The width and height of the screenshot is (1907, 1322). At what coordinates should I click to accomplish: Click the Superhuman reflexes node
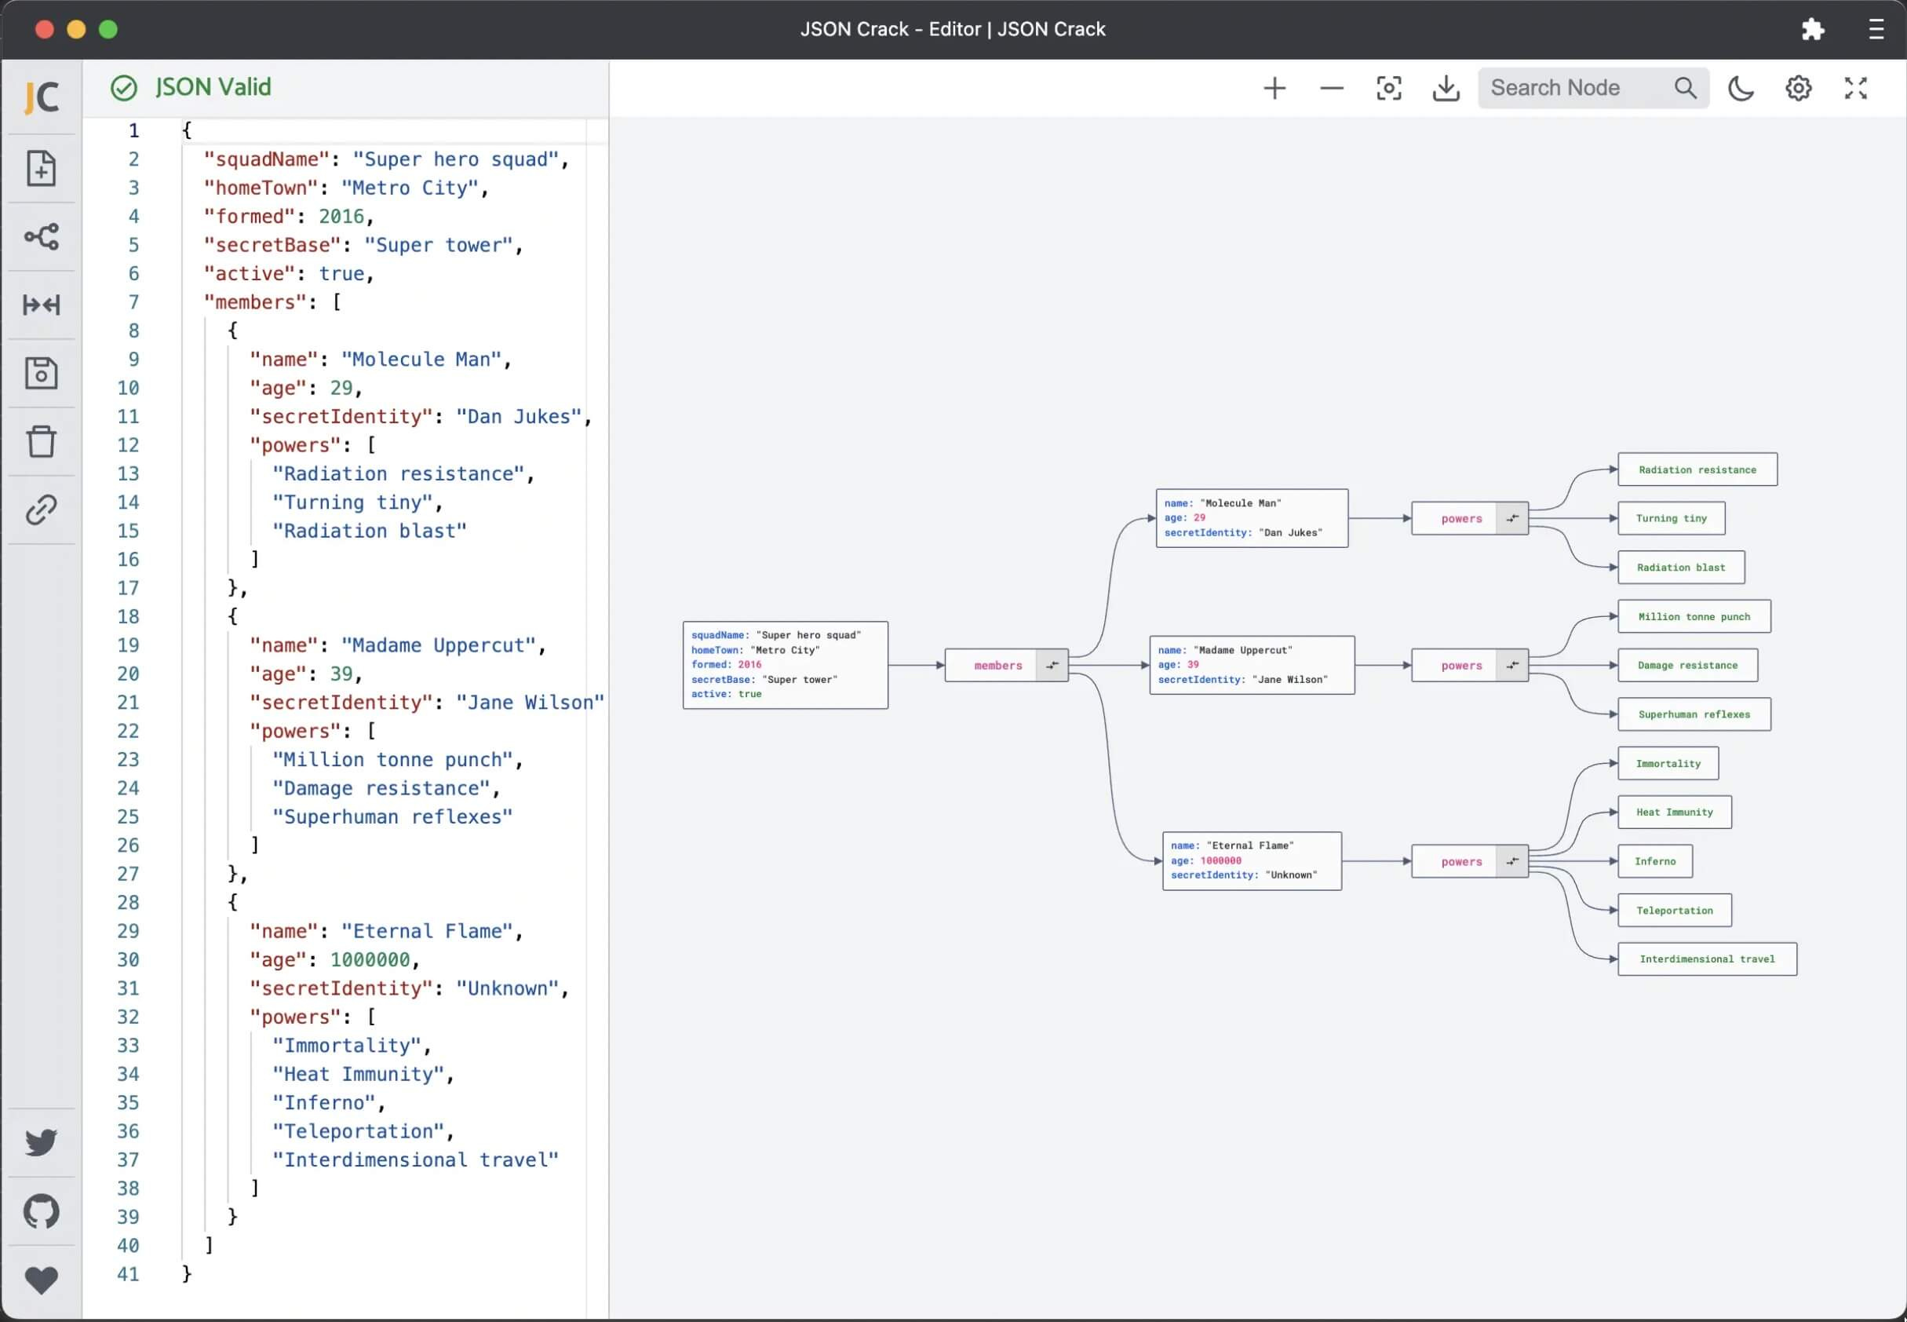click(1694, 714)
